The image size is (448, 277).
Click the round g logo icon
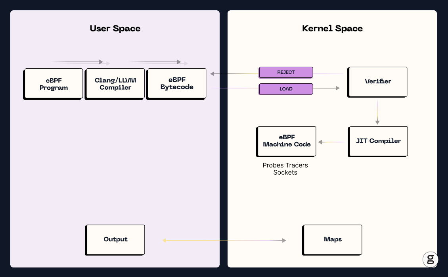[430, 259]
